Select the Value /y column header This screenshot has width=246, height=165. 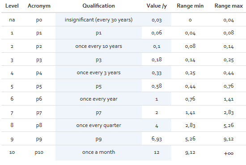pyautogui.click(x=157, y=6)
